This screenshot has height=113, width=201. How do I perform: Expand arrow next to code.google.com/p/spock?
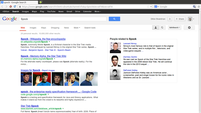tap(48, 94)
